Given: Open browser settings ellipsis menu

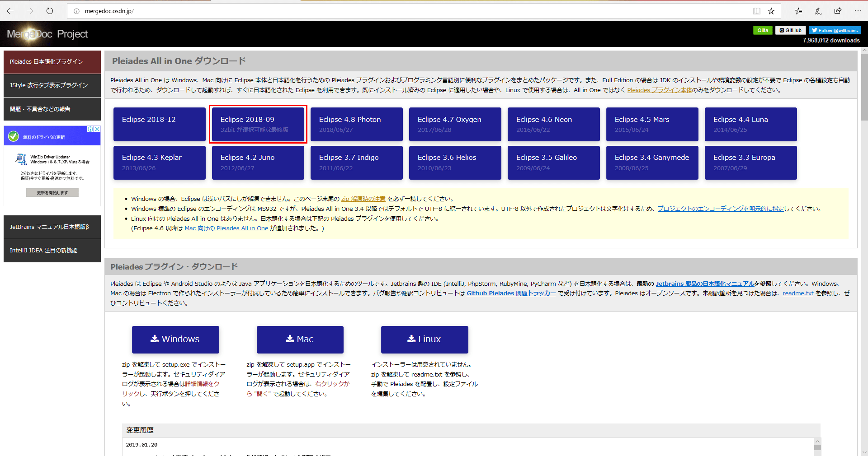Looking at the screenshot, I should coord(858,11).
